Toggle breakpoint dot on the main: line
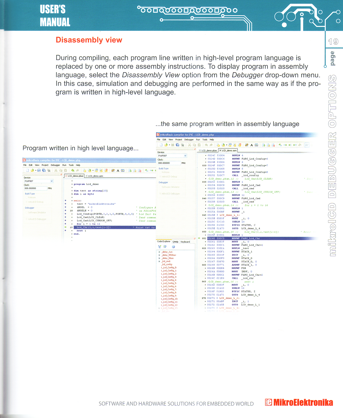Image resolution: width=343 pixels, height=418 pixels. (65, 201)
